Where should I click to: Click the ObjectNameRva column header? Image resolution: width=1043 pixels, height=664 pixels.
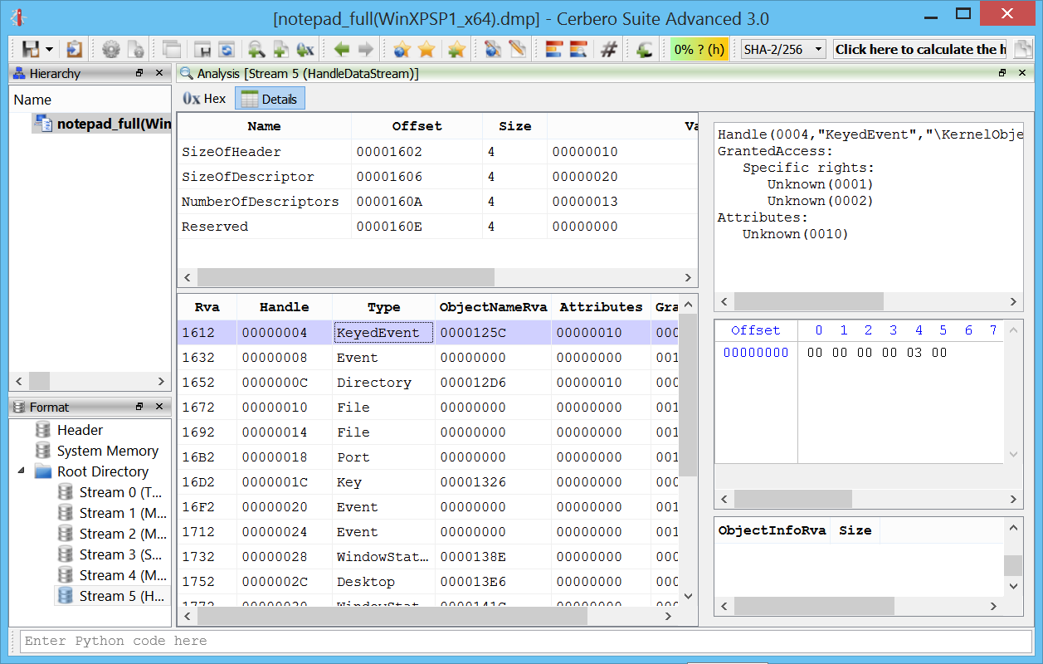[494, 307]
